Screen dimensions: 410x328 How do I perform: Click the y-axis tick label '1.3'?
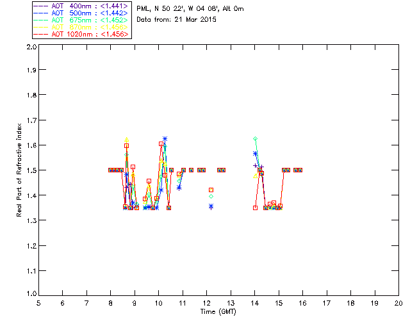[x=31, y=220]
